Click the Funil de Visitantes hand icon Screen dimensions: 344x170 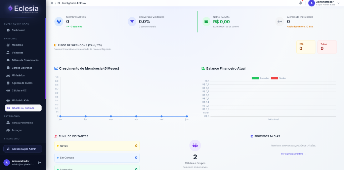tap(56, 136)
